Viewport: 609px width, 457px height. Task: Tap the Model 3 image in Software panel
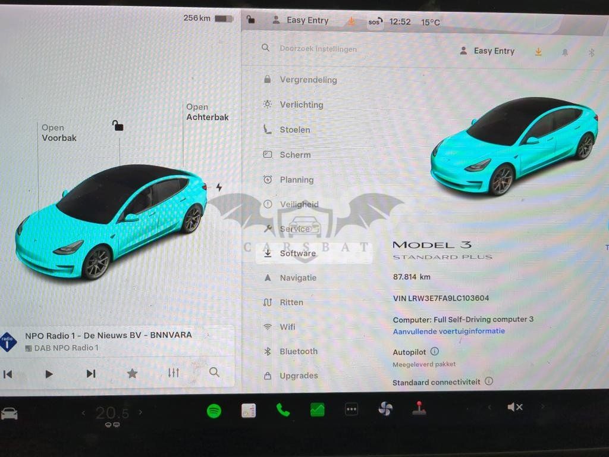tap(514, 146)
